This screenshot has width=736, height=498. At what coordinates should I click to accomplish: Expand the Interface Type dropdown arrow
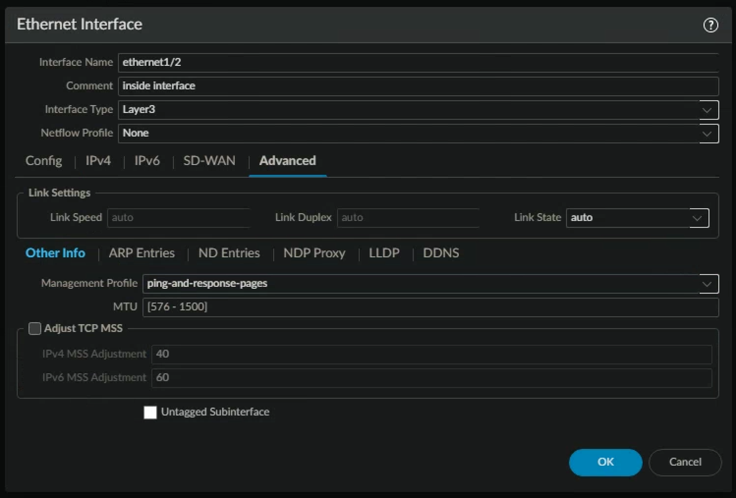point(708,110)
